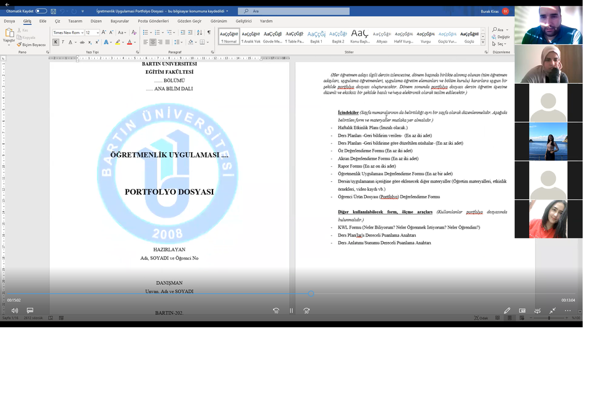This screenshot has height=400, width=596.
Task: Open the Tasarım ribbon tab
Action: 75,22
